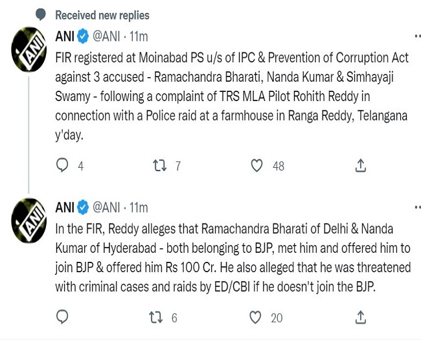Click the ANI display name on first tweet
This screenshot has height=350, width=421.
pos(65,35)
